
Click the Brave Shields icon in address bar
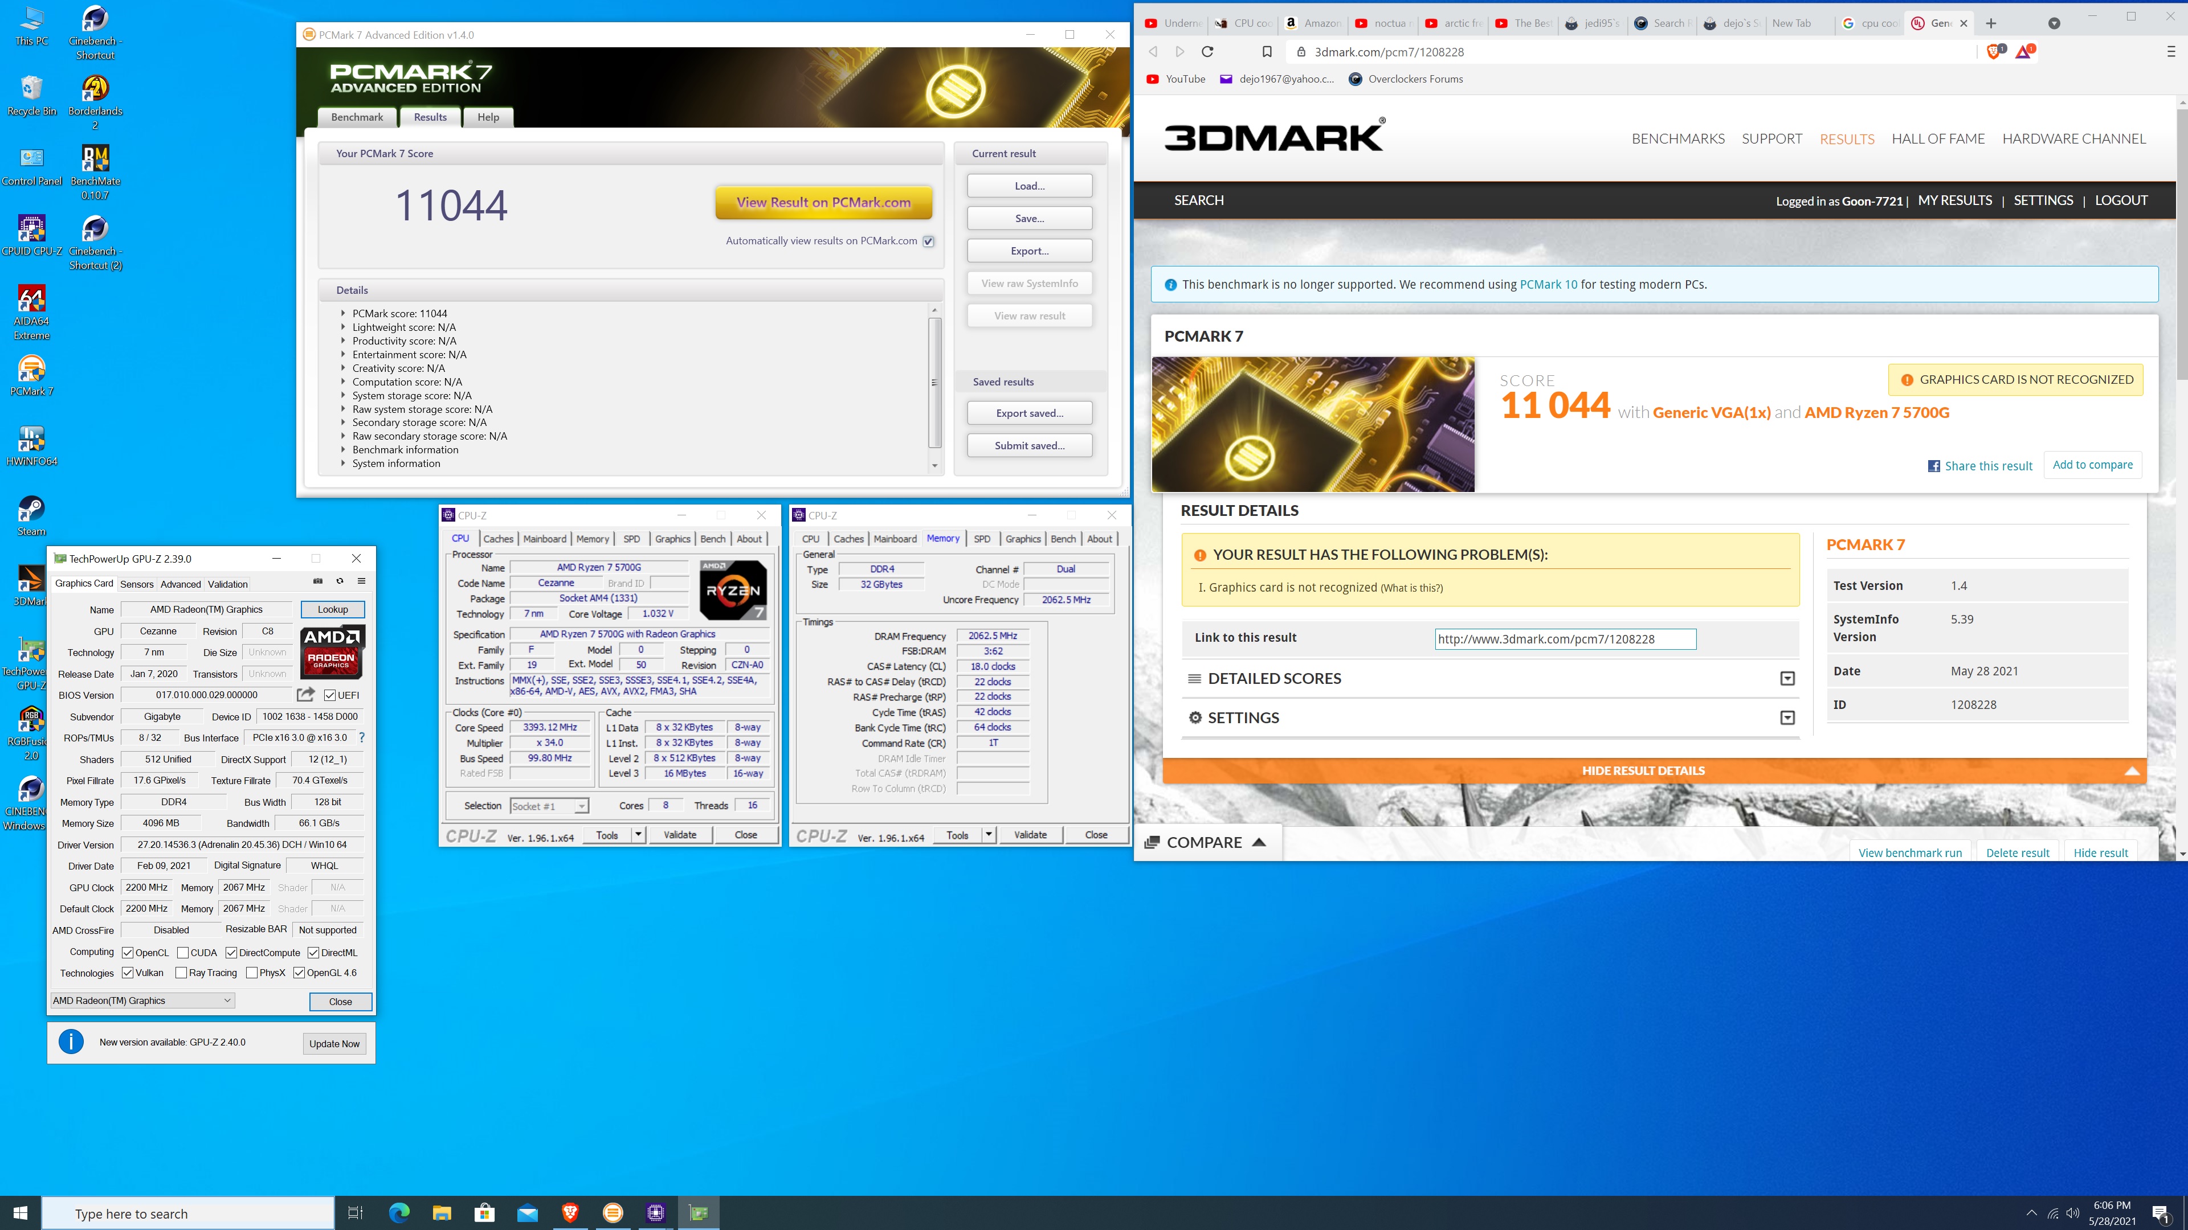(1994, 52)
